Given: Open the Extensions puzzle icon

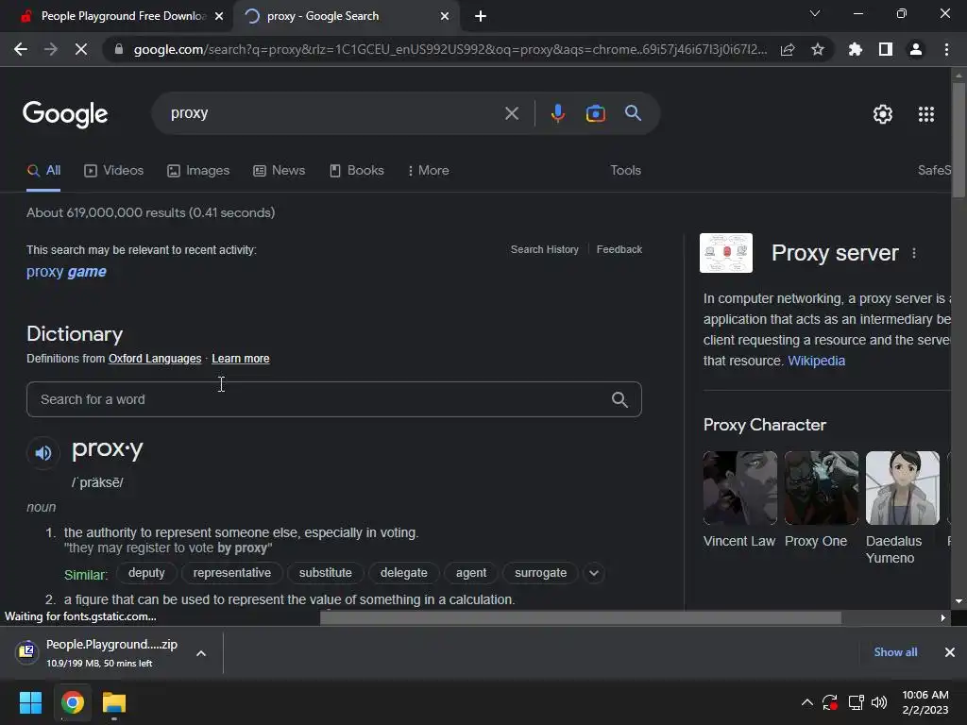Looking at the screenshot, I should tap(855, 49).
